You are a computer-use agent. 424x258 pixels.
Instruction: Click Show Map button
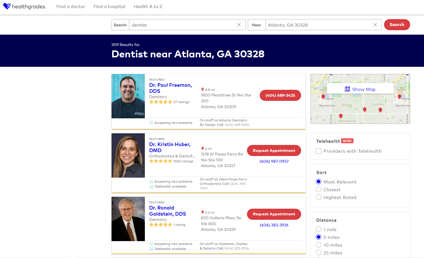tap(360, 89)
